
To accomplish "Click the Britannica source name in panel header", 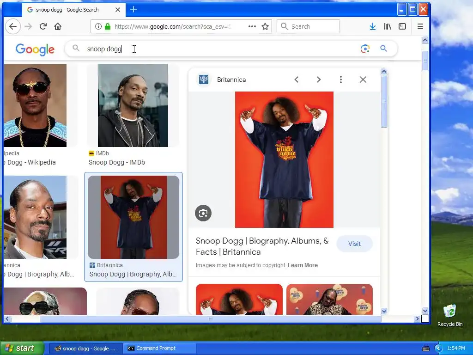I will pos(231,80).
